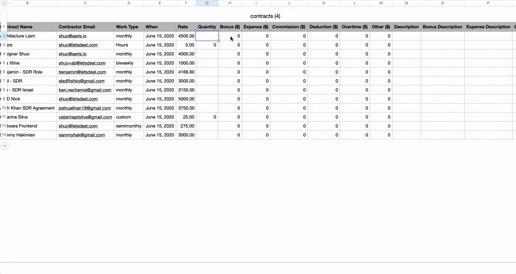This screenshot has height=274, width=516.
Task: Select column F header
Action: (186, 3)
